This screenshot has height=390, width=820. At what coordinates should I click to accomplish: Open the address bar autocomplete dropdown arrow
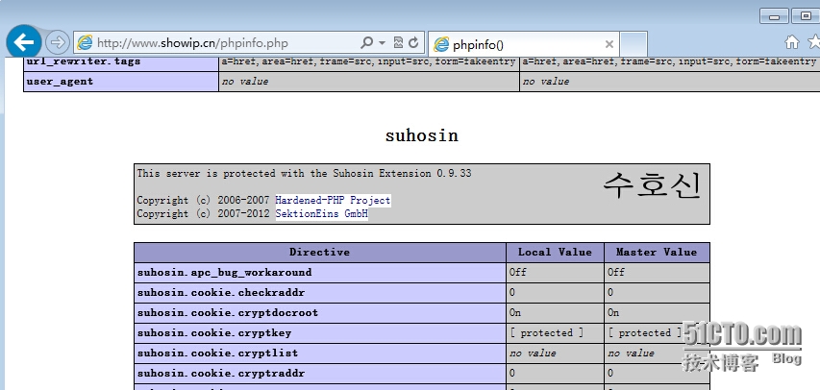[x=383, y=43]
